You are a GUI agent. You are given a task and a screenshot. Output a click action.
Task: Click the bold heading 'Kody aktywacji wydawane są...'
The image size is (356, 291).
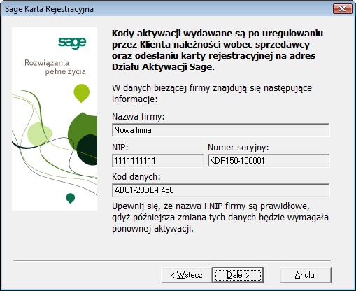pos(218,50)
